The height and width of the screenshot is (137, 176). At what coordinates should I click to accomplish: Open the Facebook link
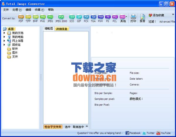click(133, 133)
